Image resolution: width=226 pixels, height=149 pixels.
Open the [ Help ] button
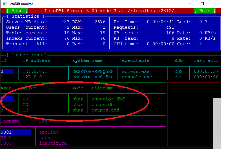click(x=205, y=11)
